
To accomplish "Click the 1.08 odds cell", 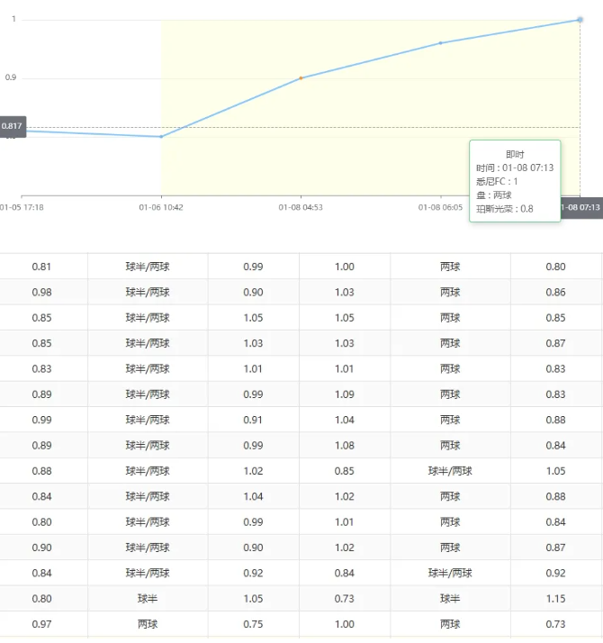I will (x=345, y=446).
